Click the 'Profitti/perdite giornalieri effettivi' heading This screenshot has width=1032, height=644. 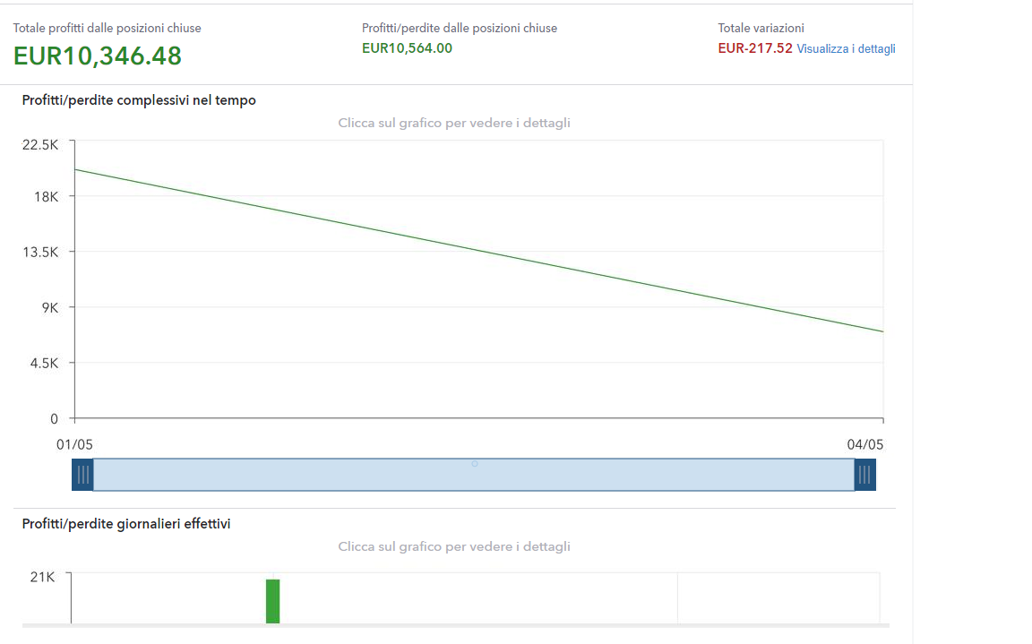[x=126, y=524]
